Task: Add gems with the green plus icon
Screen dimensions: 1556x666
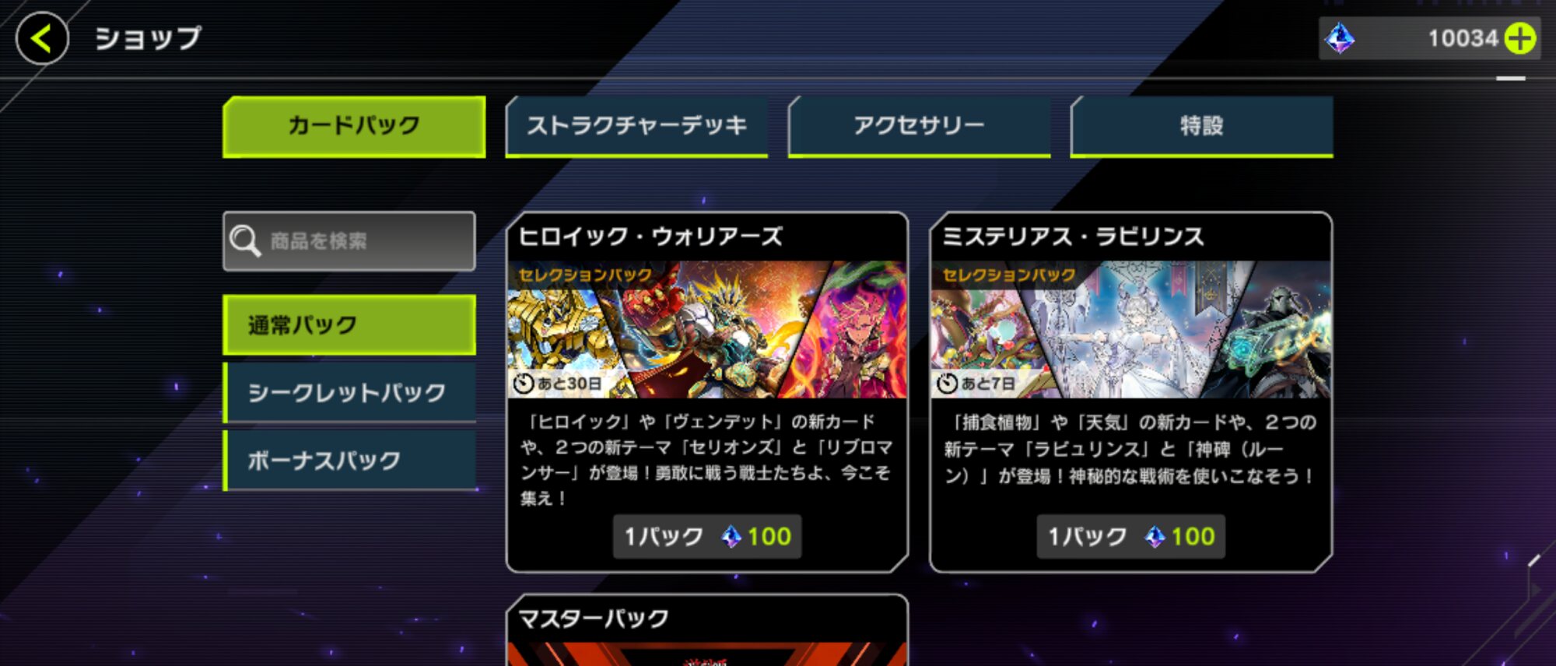Action: click(1519, 38)
